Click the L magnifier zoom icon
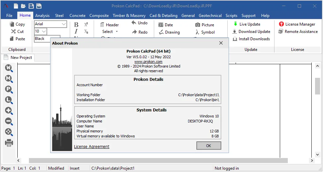The image size is (323, 172). pos(9,100)
